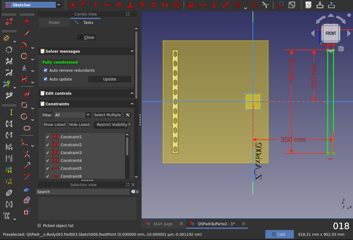Toggle driving/reference constraint icon
Image resolution: width=353 pixels, height=240 pixels.
(280, 5)
